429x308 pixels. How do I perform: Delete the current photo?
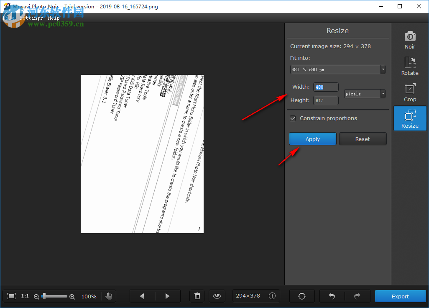197,296
